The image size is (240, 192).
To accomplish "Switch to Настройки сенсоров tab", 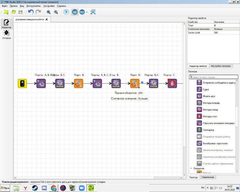I will click(221, 66).
